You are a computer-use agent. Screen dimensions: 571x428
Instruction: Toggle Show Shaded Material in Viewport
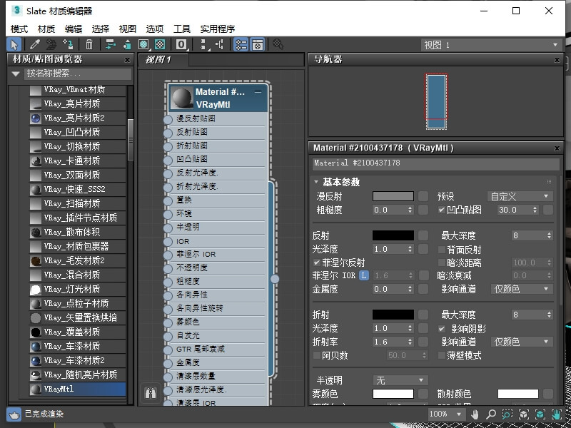(x=143, y=45)
